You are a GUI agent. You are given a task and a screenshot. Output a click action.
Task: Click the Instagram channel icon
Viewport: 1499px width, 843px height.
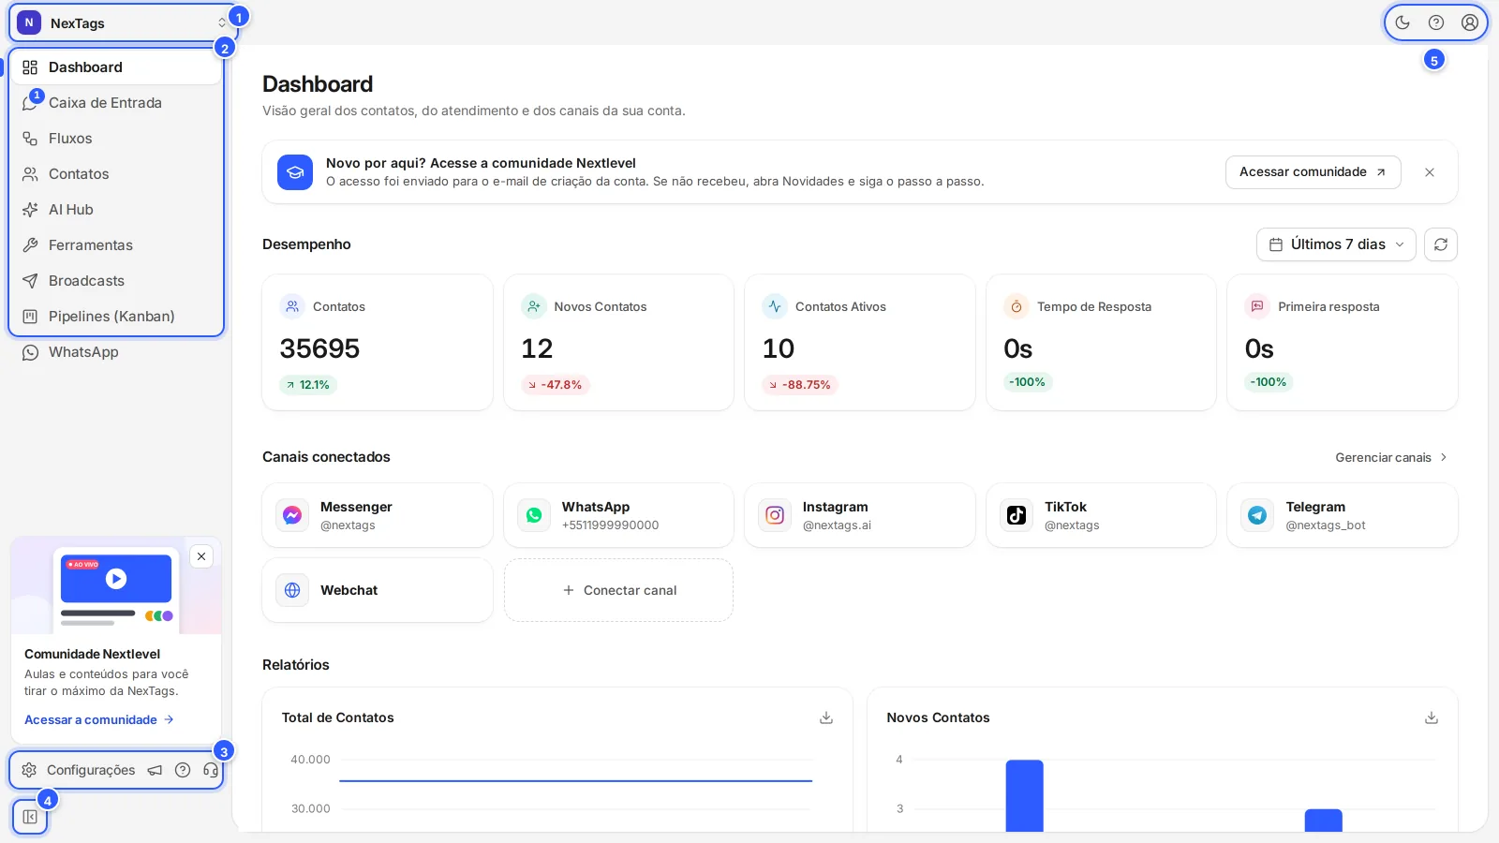pyautogui.click(x=775, y=515)
